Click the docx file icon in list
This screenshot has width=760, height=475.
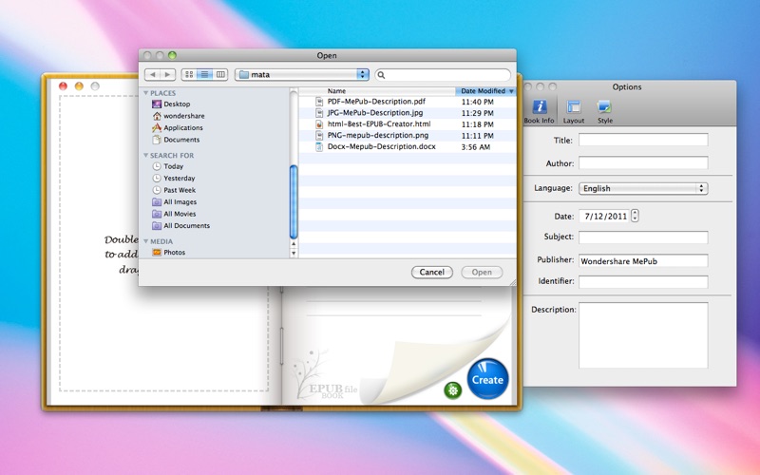(x=319, y=146)
